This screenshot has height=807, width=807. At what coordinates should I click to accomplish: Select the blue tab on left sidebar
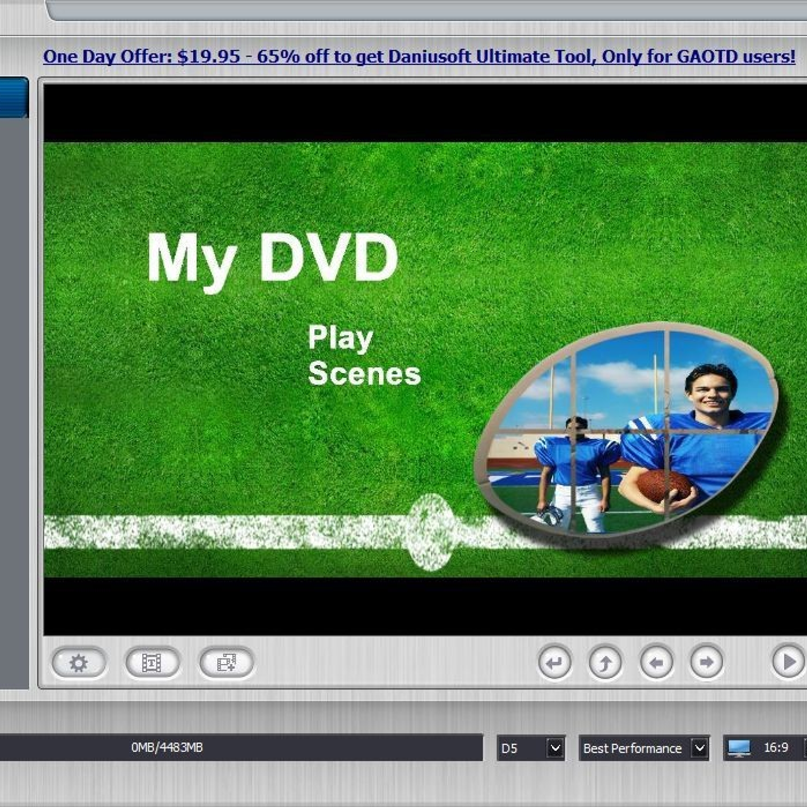point(14,97)
